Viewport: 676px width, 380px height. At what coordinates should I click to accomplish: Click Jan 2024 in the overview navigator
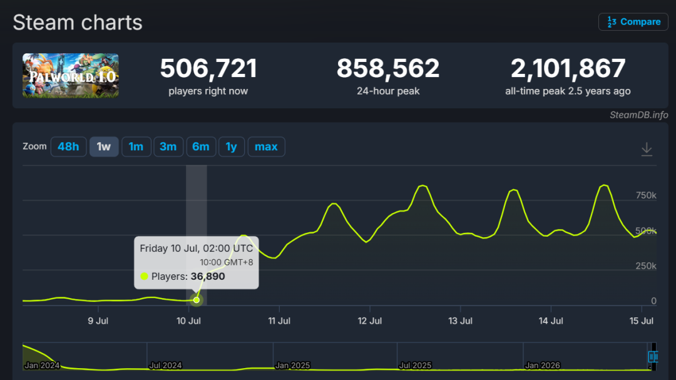coord(42,366)
